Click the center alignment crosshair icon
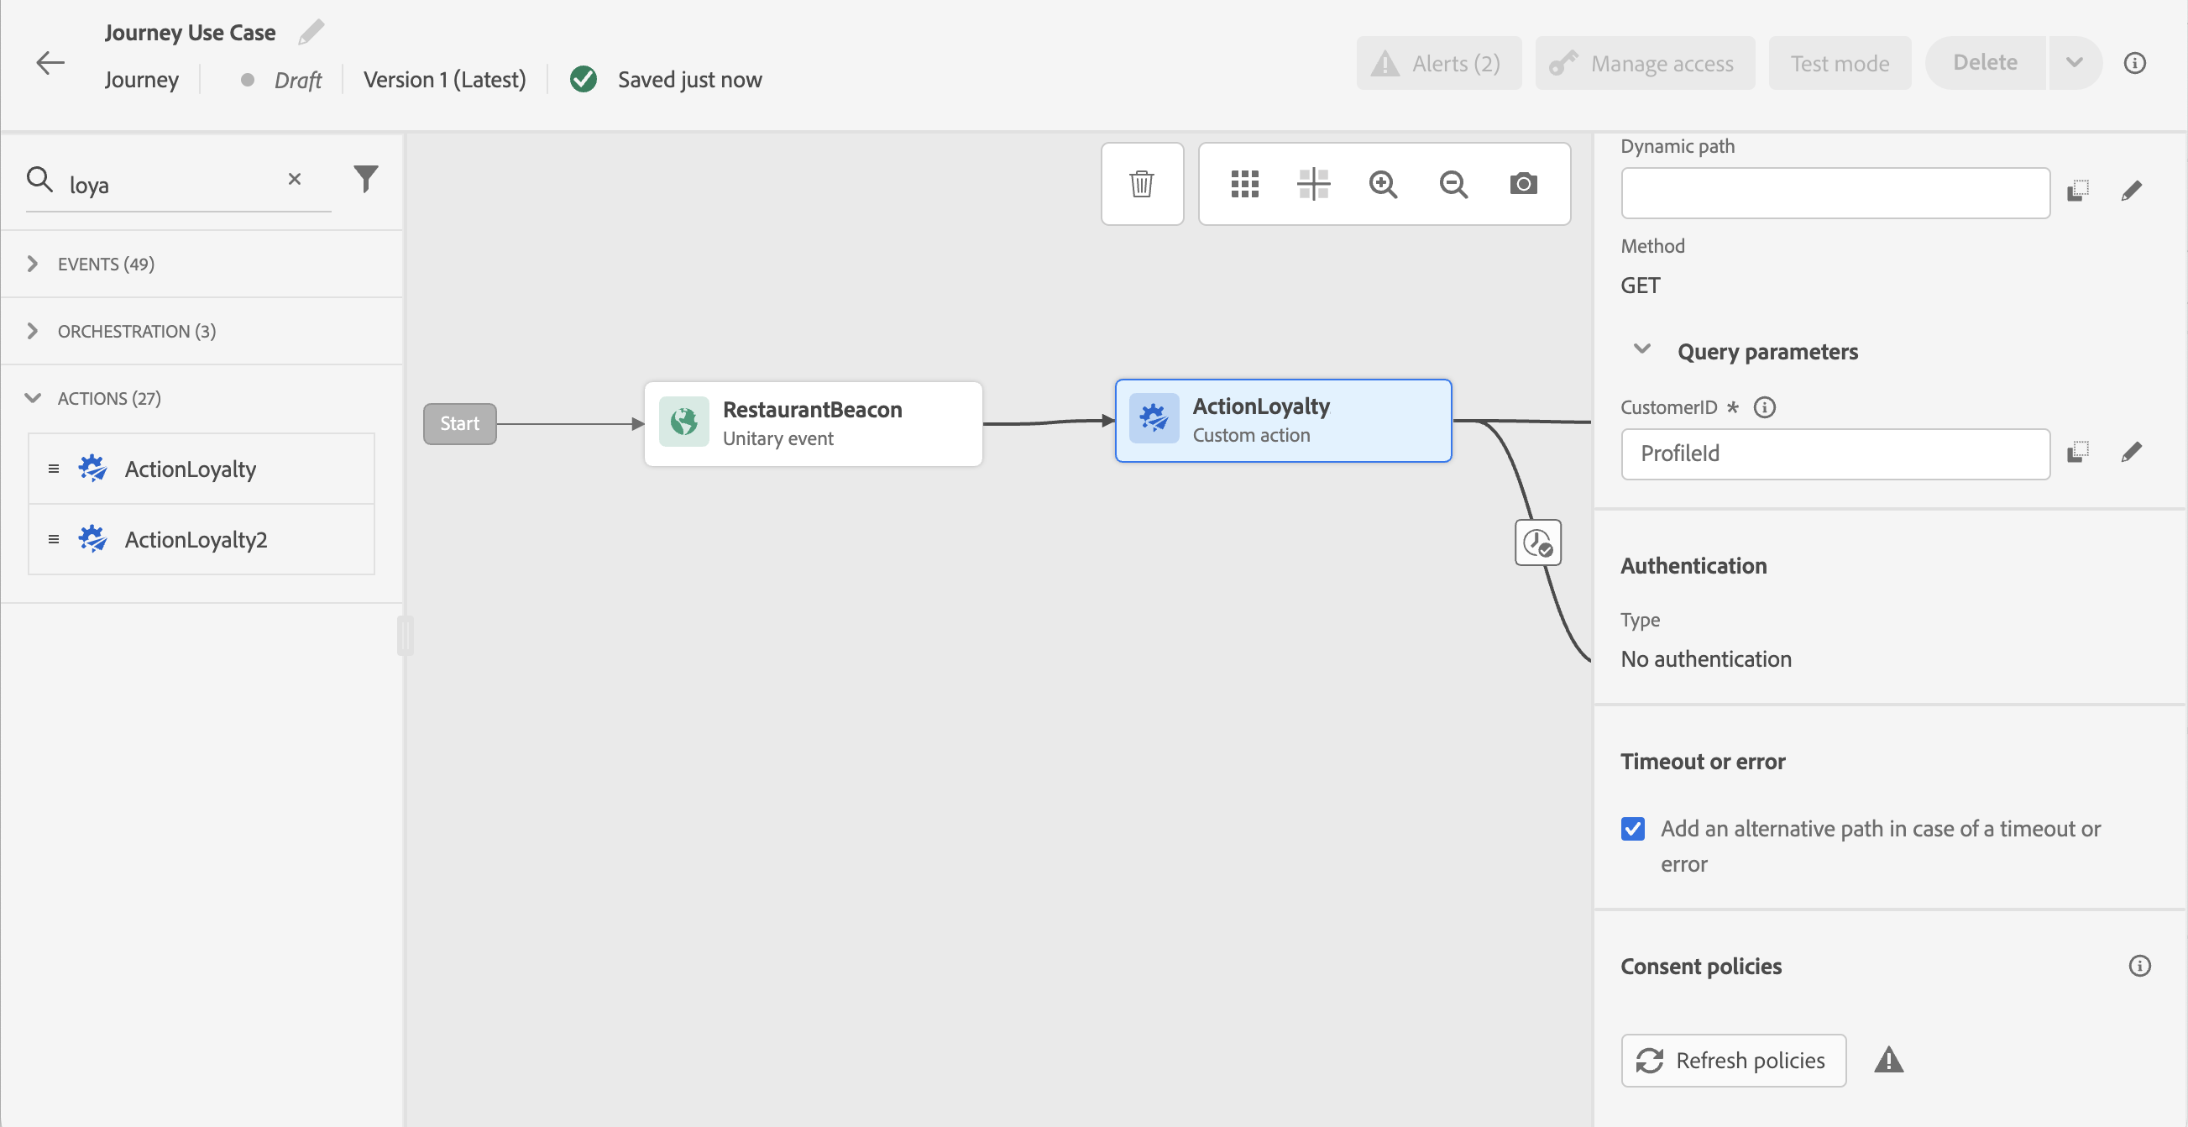The width and height of the screenshot is (2188, 1127). click(1313, 183)
